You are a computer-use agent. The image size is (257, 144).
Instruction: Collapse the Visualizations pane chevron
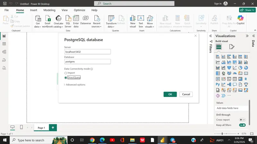247,36
